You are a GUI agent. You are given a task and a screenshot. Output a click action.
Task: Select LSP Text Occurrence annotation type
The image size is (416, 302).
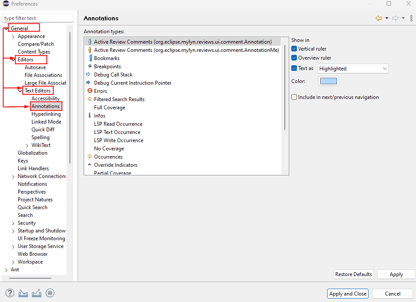point(117,132)
